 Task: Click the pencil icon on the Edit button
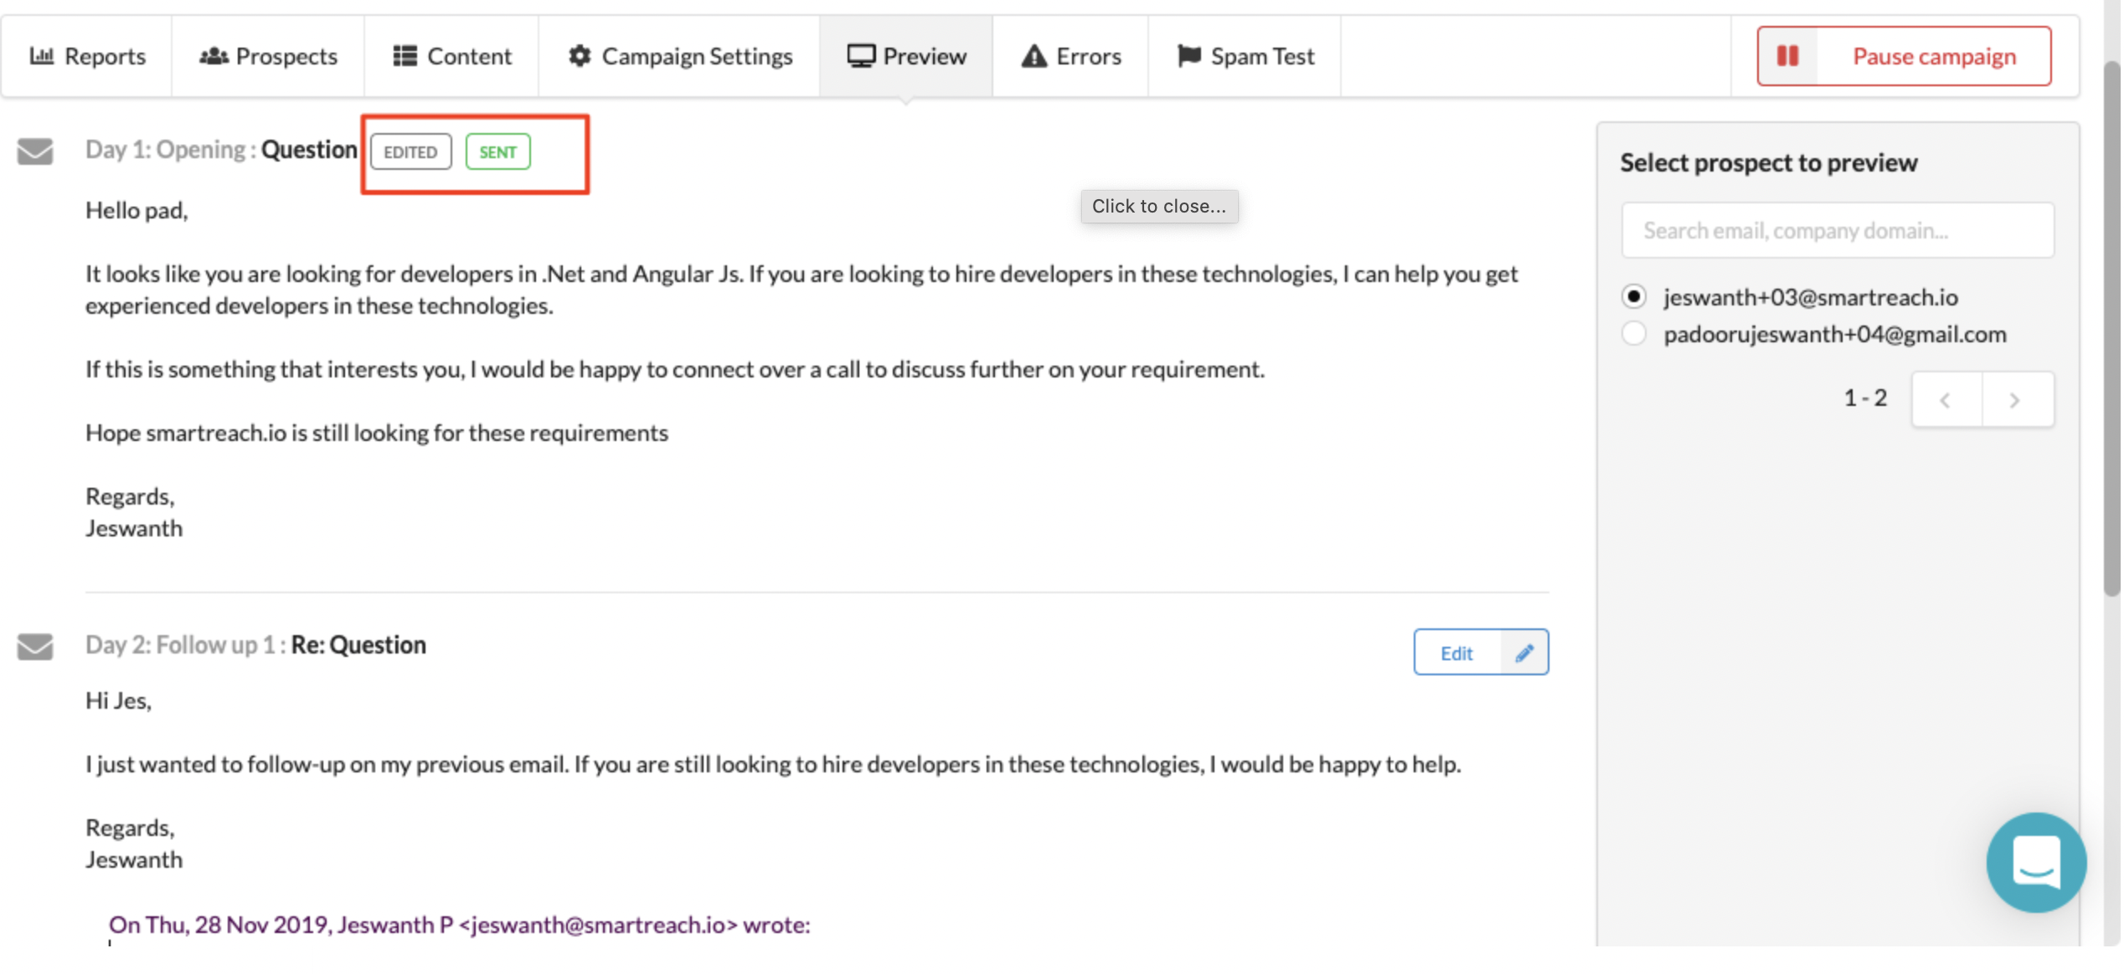(1524, 653)
